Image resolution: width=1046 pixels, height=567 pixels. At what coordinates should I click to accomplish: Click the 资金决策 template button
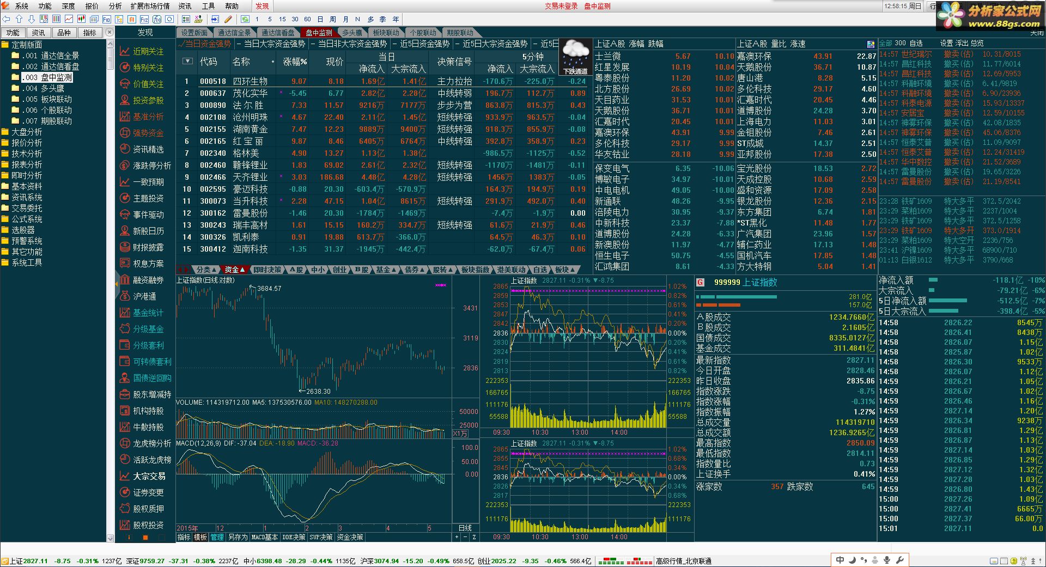350,537
